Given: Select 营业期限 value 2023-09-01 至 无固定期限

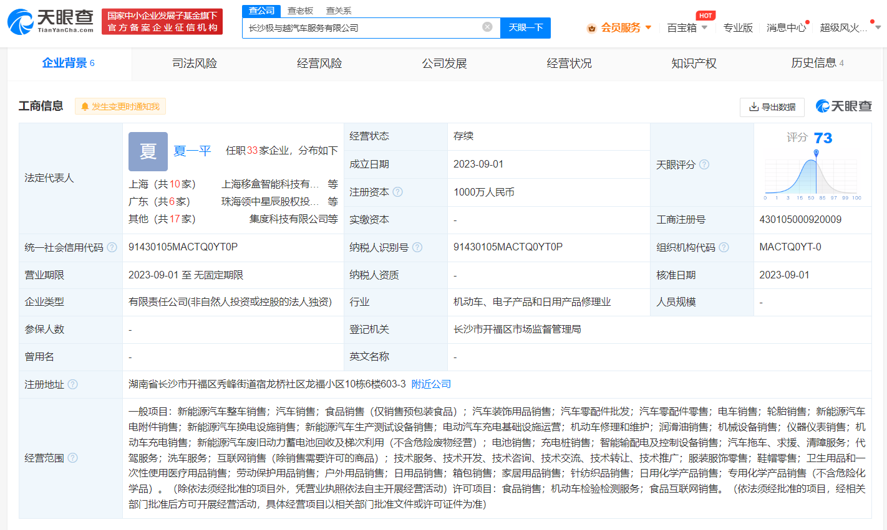Looking at the screenshot, I should (186, 275).
